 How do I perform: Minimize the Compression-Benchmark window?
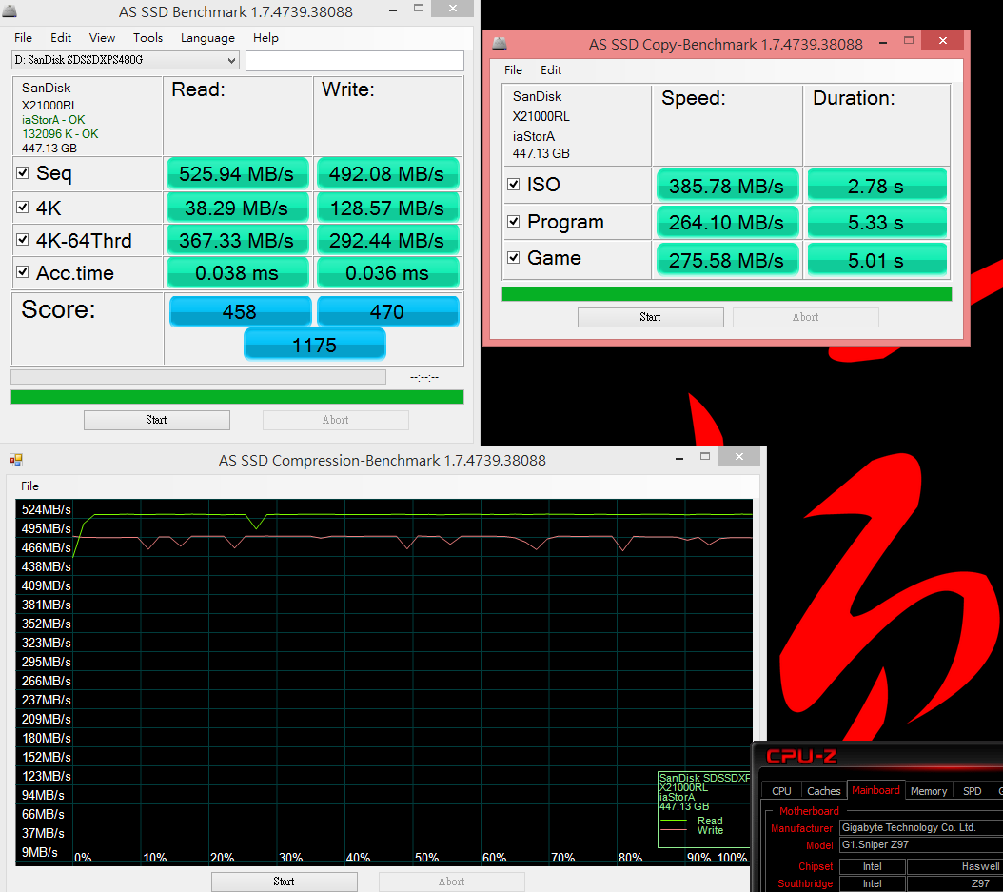click(679, 458)
